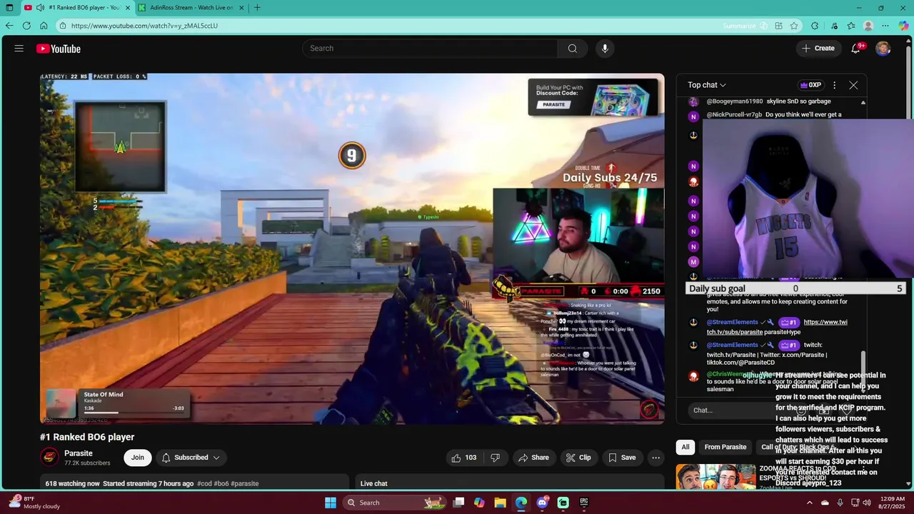Open the Windows Start menu

coord(331,503)
